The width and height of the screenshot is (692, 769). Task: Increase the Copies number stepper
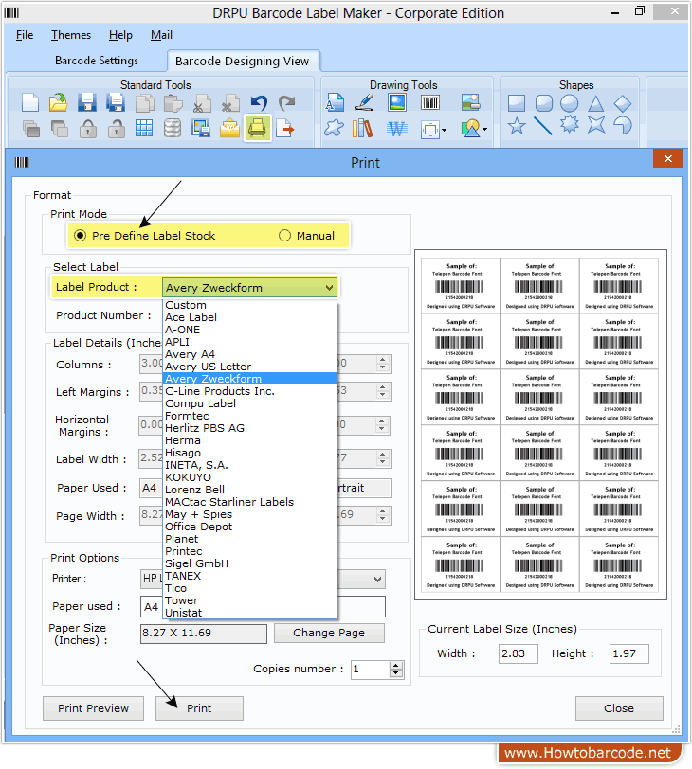pyautogui.click(x=396, y=665)
